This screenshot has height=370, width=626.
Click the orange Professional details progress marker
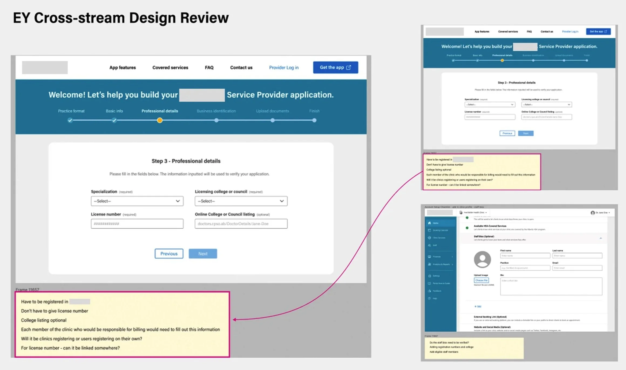tap(160, 120)
